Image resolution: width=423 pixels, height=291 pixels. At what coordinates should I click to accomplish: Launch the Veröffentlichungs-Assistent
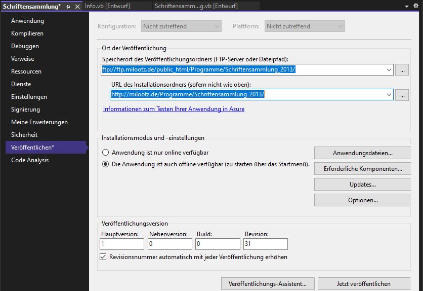pos(267,283)
